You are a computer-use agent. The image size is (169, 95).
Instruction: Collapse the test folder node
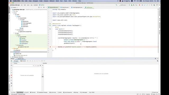(x=14, y=33)
